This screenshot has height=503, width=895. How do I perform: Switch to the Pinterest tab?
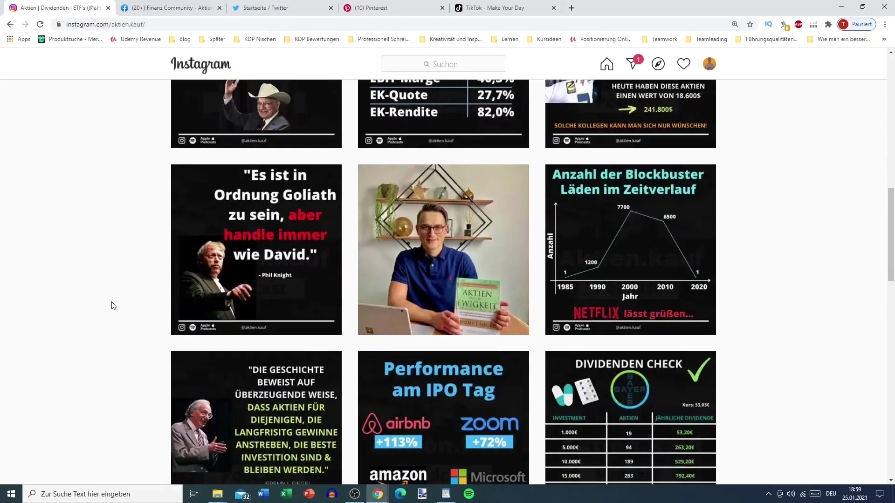(x=393, y=8)
